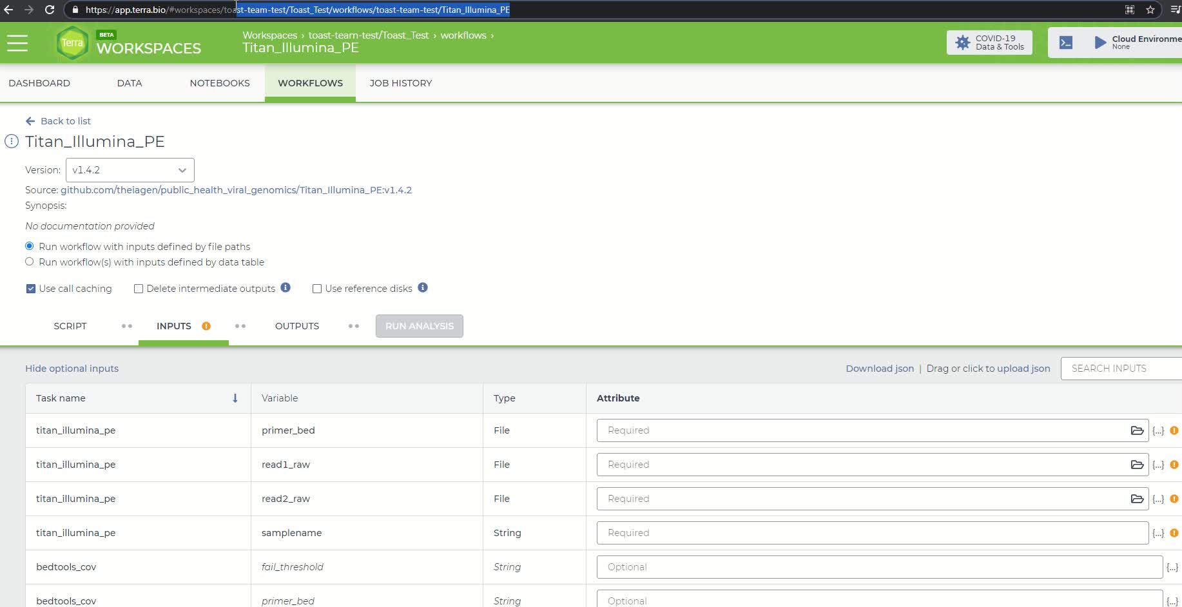Expand COVID-19 Data & Tools menu
Viewport: 1182px width, 607px height.
989,43
